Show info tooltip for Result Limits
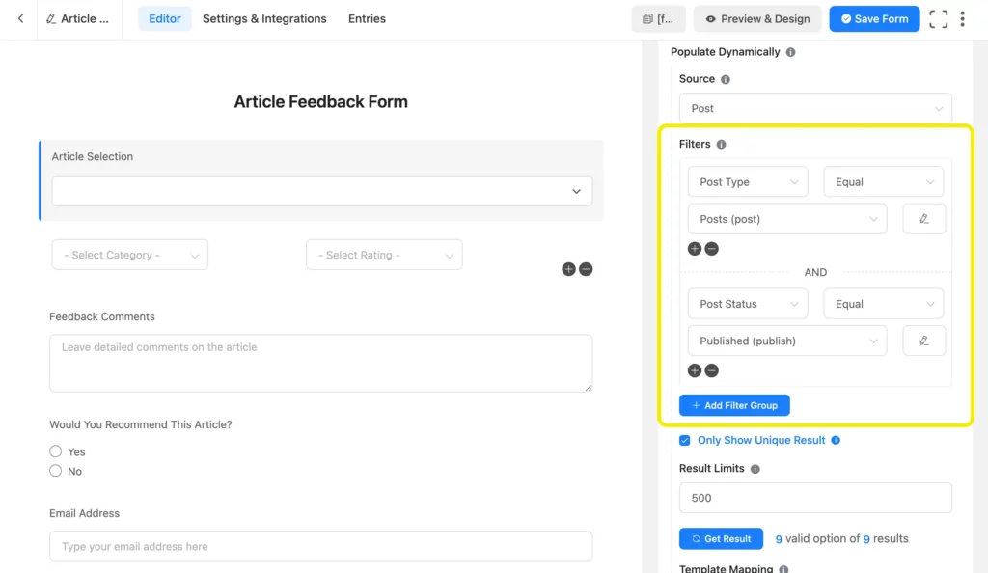This screenshot has height=573, width=988. pyautogui.click(x=755, y=469)
